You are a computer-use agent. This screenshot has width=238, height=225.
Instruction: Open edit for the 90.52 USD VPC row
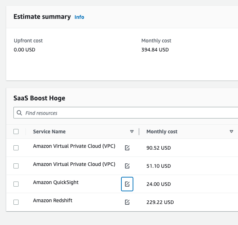(127, 148)
